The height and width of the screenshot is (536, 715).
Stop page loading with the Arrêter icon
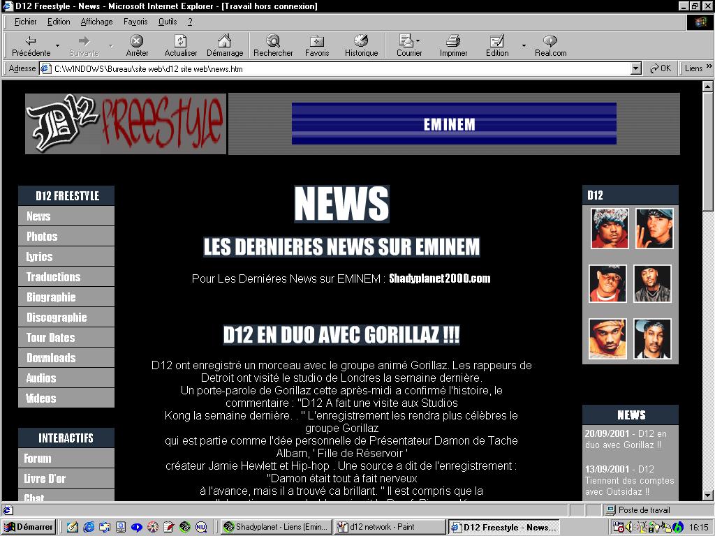(x=137, y=40)
